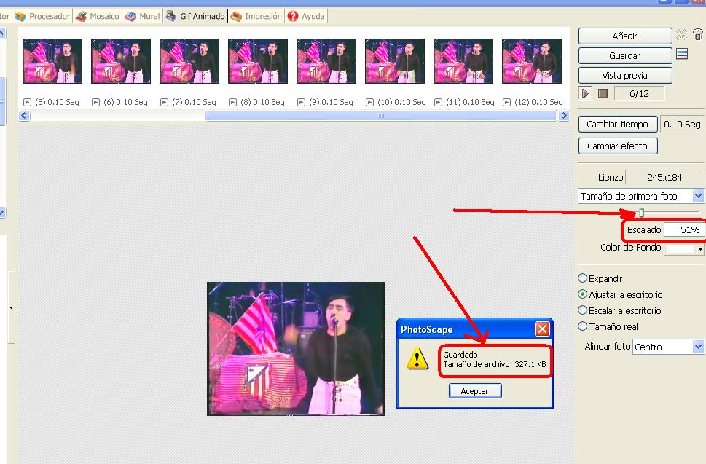The height and width of the screenshot is (464, 706).
Task: Open the Ayuda help tab
Action: [x=306, y=17]
